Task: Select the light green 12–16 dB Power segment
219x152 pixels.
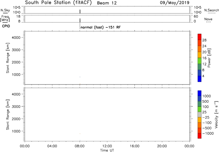Action: click(x=200, y=61)
